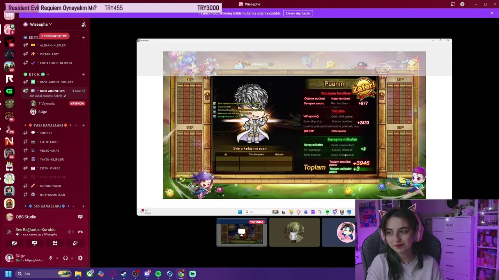The height and width of the screenshot is (280, 499).
Task: Open Discord user settings gear
Action: [80, 258]
